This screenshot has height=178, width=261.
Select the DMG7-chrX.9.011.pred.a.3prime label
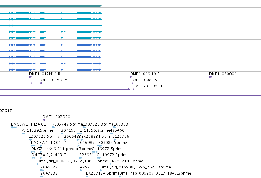pos(62,149)
